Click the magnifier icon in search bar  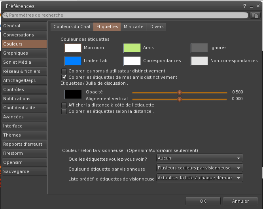point(6,15)
